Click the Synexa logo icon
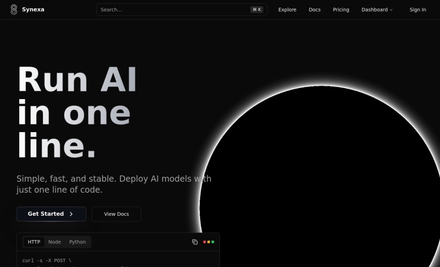 coord(14,9)
